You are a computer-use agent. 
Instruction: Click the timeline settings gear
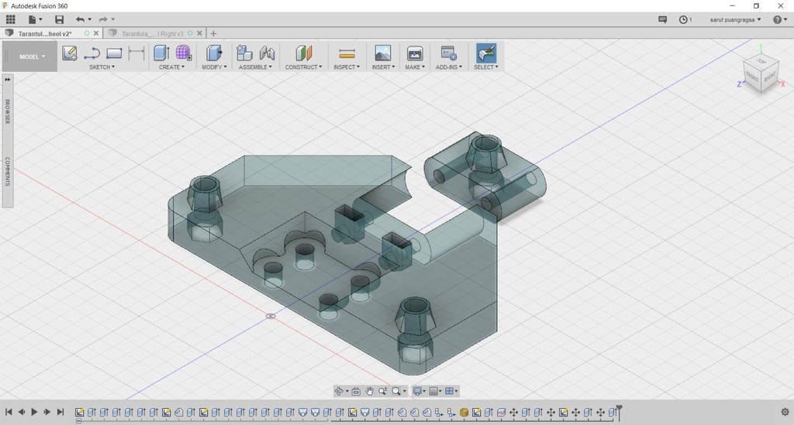tap(785, 412)
